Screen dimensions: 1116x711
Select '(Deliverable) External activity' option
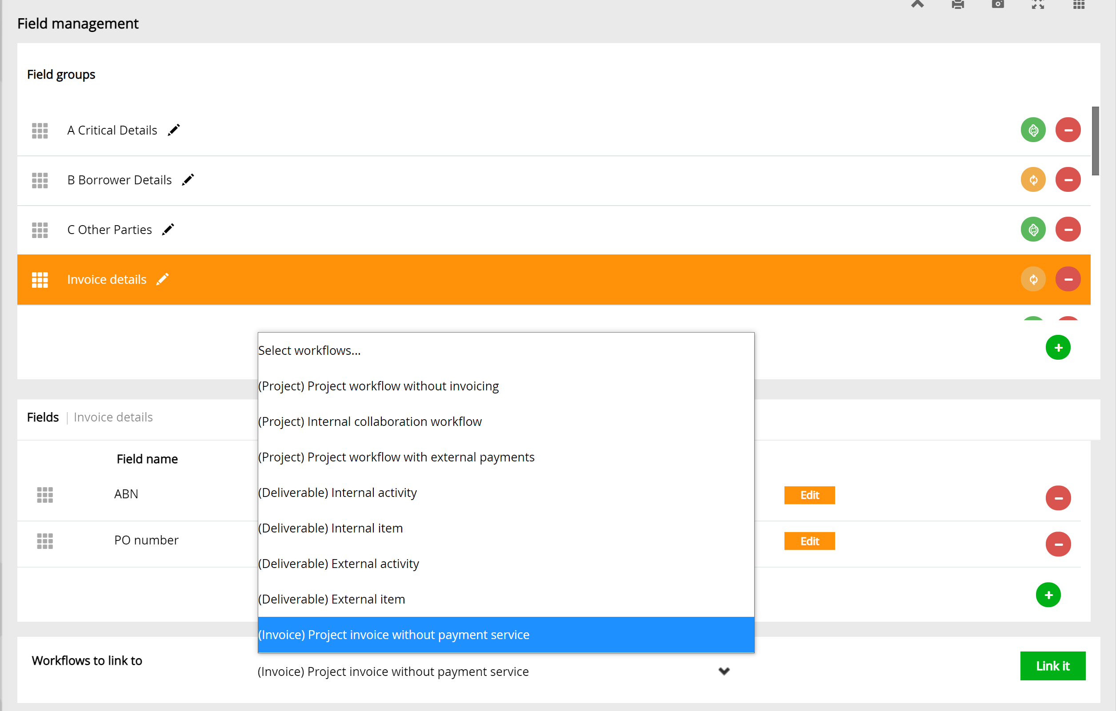[x=506, y=564]
